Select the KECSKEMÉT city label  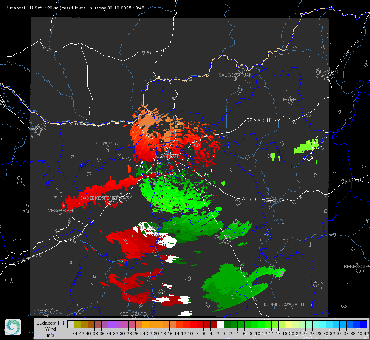tap(227, 237)
